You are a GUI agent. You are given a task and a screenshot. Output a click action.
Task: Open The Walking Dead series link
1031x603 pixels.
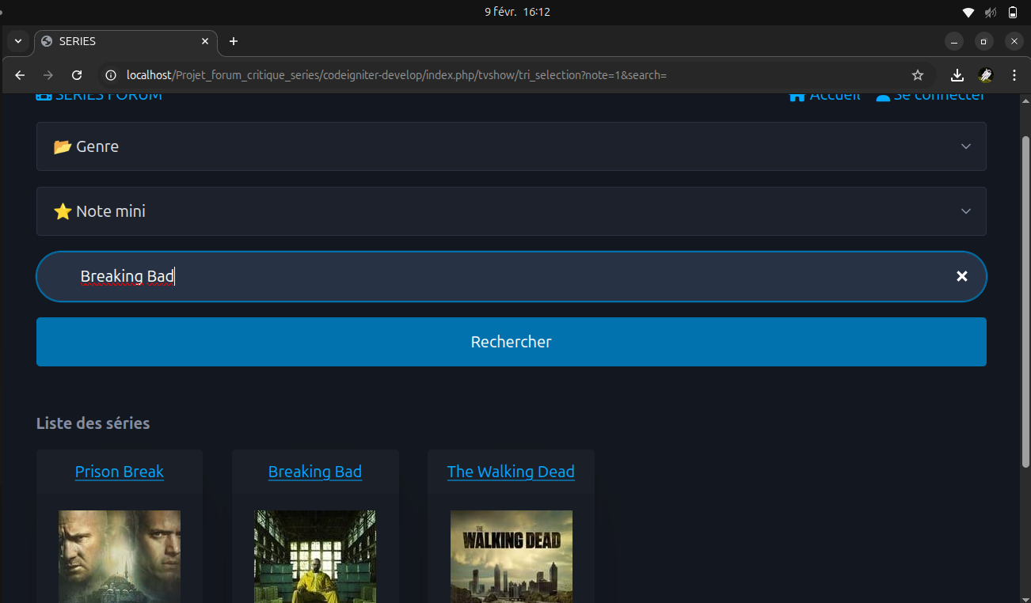[511, 472]
